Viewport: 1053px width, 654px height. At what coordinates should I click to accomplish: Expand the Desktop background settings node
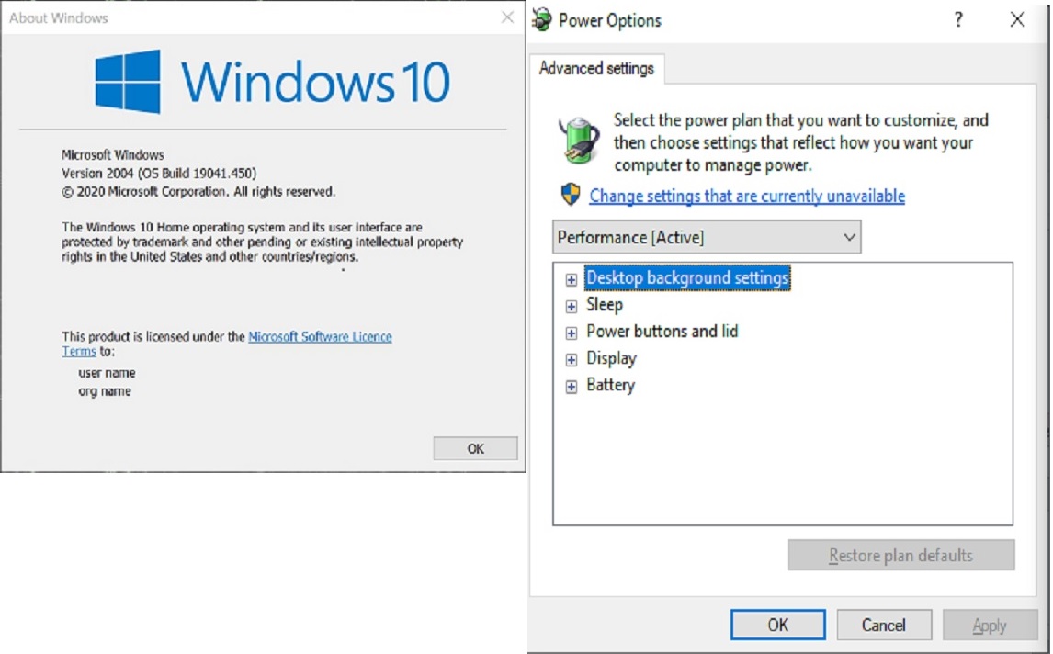[x=571, y=279]
